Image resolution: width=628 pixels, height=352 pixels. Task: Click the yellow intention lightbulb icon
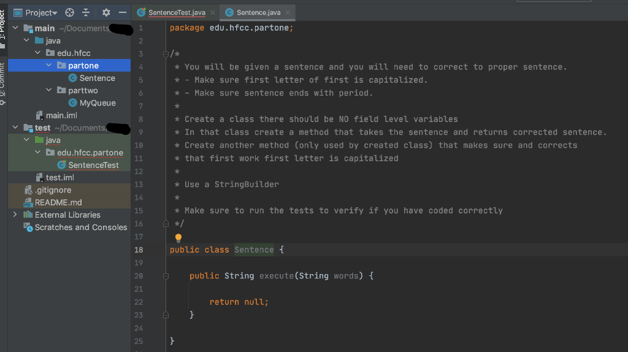(178, 238)
